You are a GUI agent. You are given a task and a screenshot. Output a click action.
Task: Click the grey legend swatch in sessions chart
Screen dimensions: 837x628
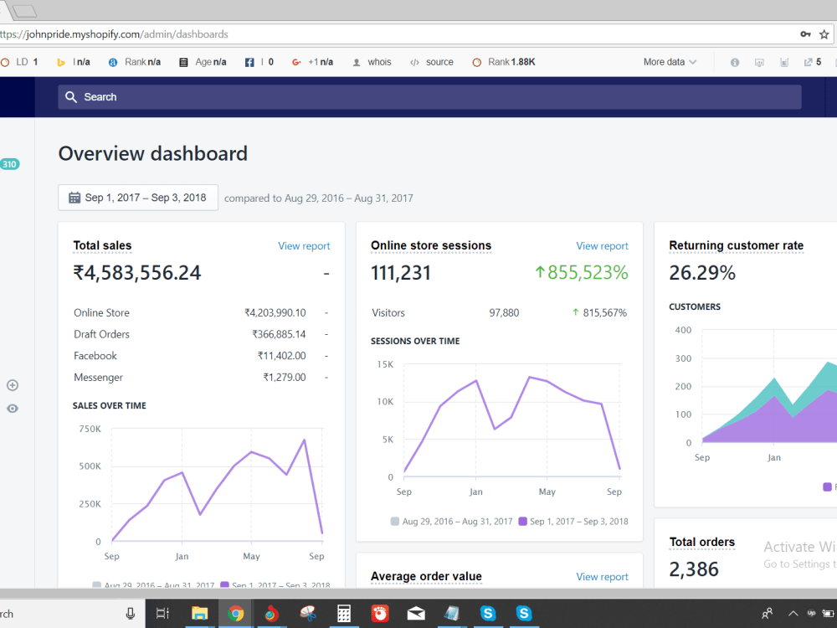coord(394,521)
